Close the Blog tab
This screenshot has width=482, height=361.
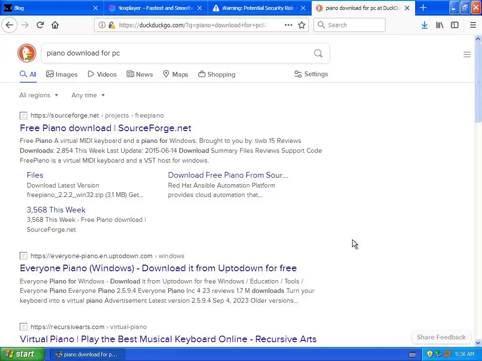[95, 8]
